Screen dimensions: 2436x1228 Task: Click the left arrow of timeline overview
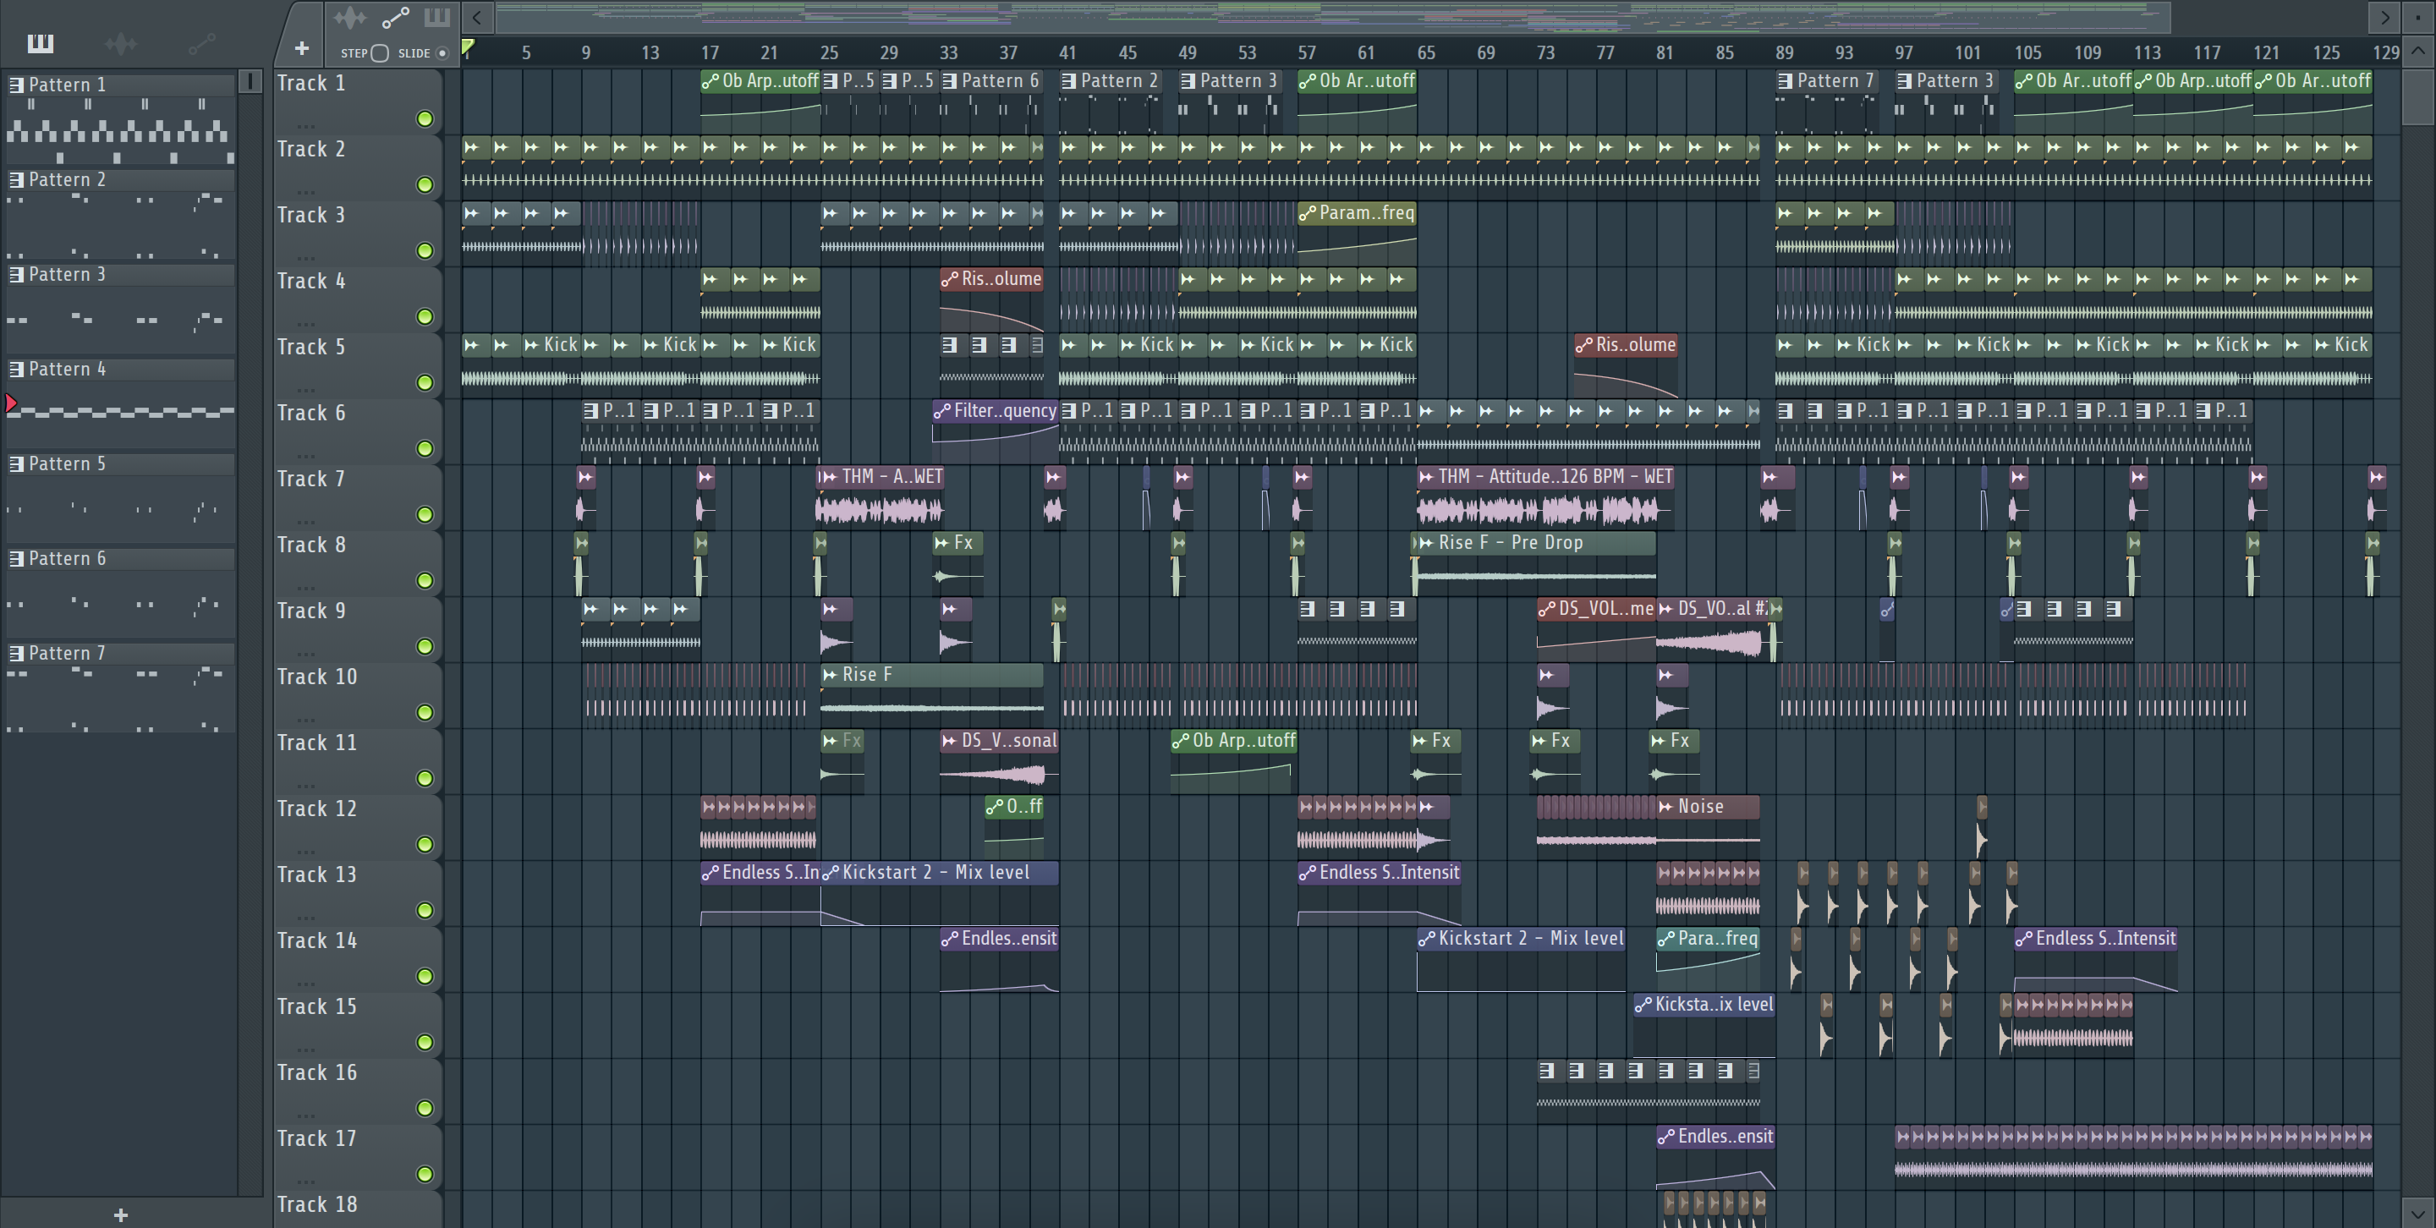point(478,17)
